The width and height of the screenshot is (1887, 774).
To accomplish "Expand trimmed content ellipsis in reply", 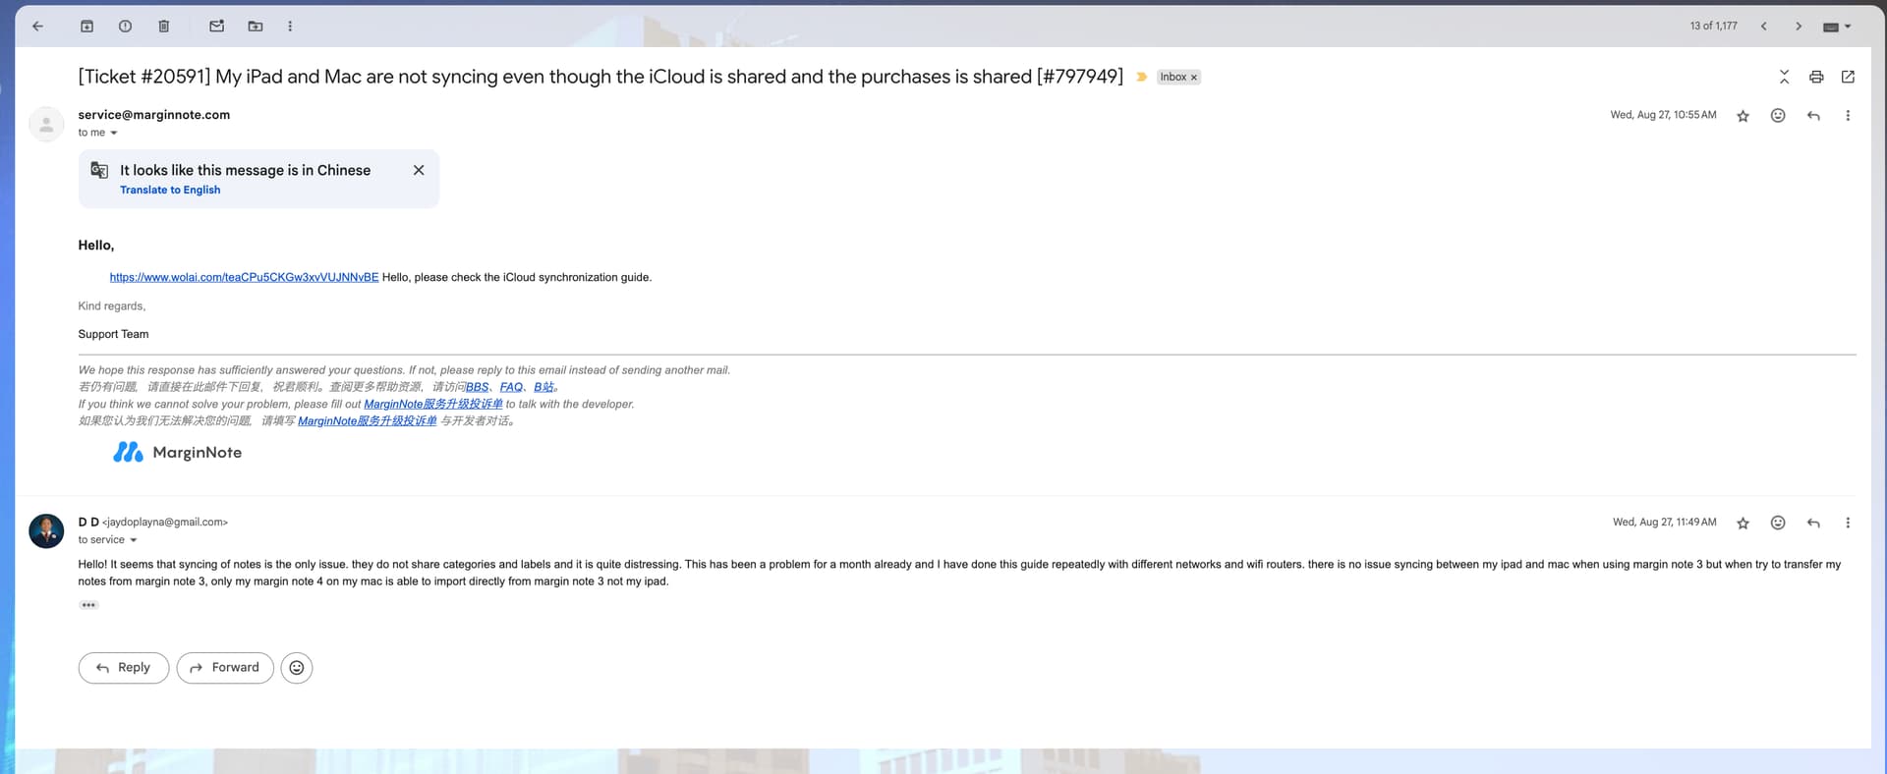I will (88, 605).
